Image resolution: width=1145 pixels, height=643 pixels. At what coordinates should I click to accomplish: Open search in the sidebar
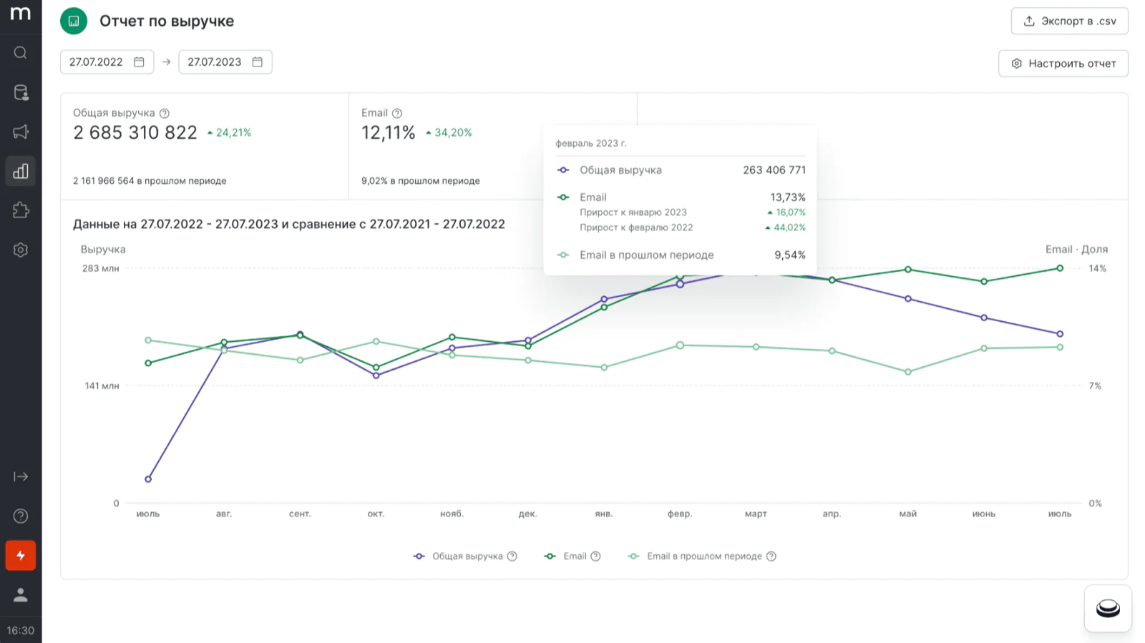click(x=21, y=53)
